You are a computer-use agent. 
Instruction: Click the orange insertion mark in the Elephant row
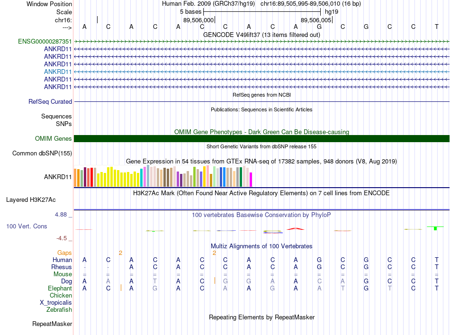point(121,288)
